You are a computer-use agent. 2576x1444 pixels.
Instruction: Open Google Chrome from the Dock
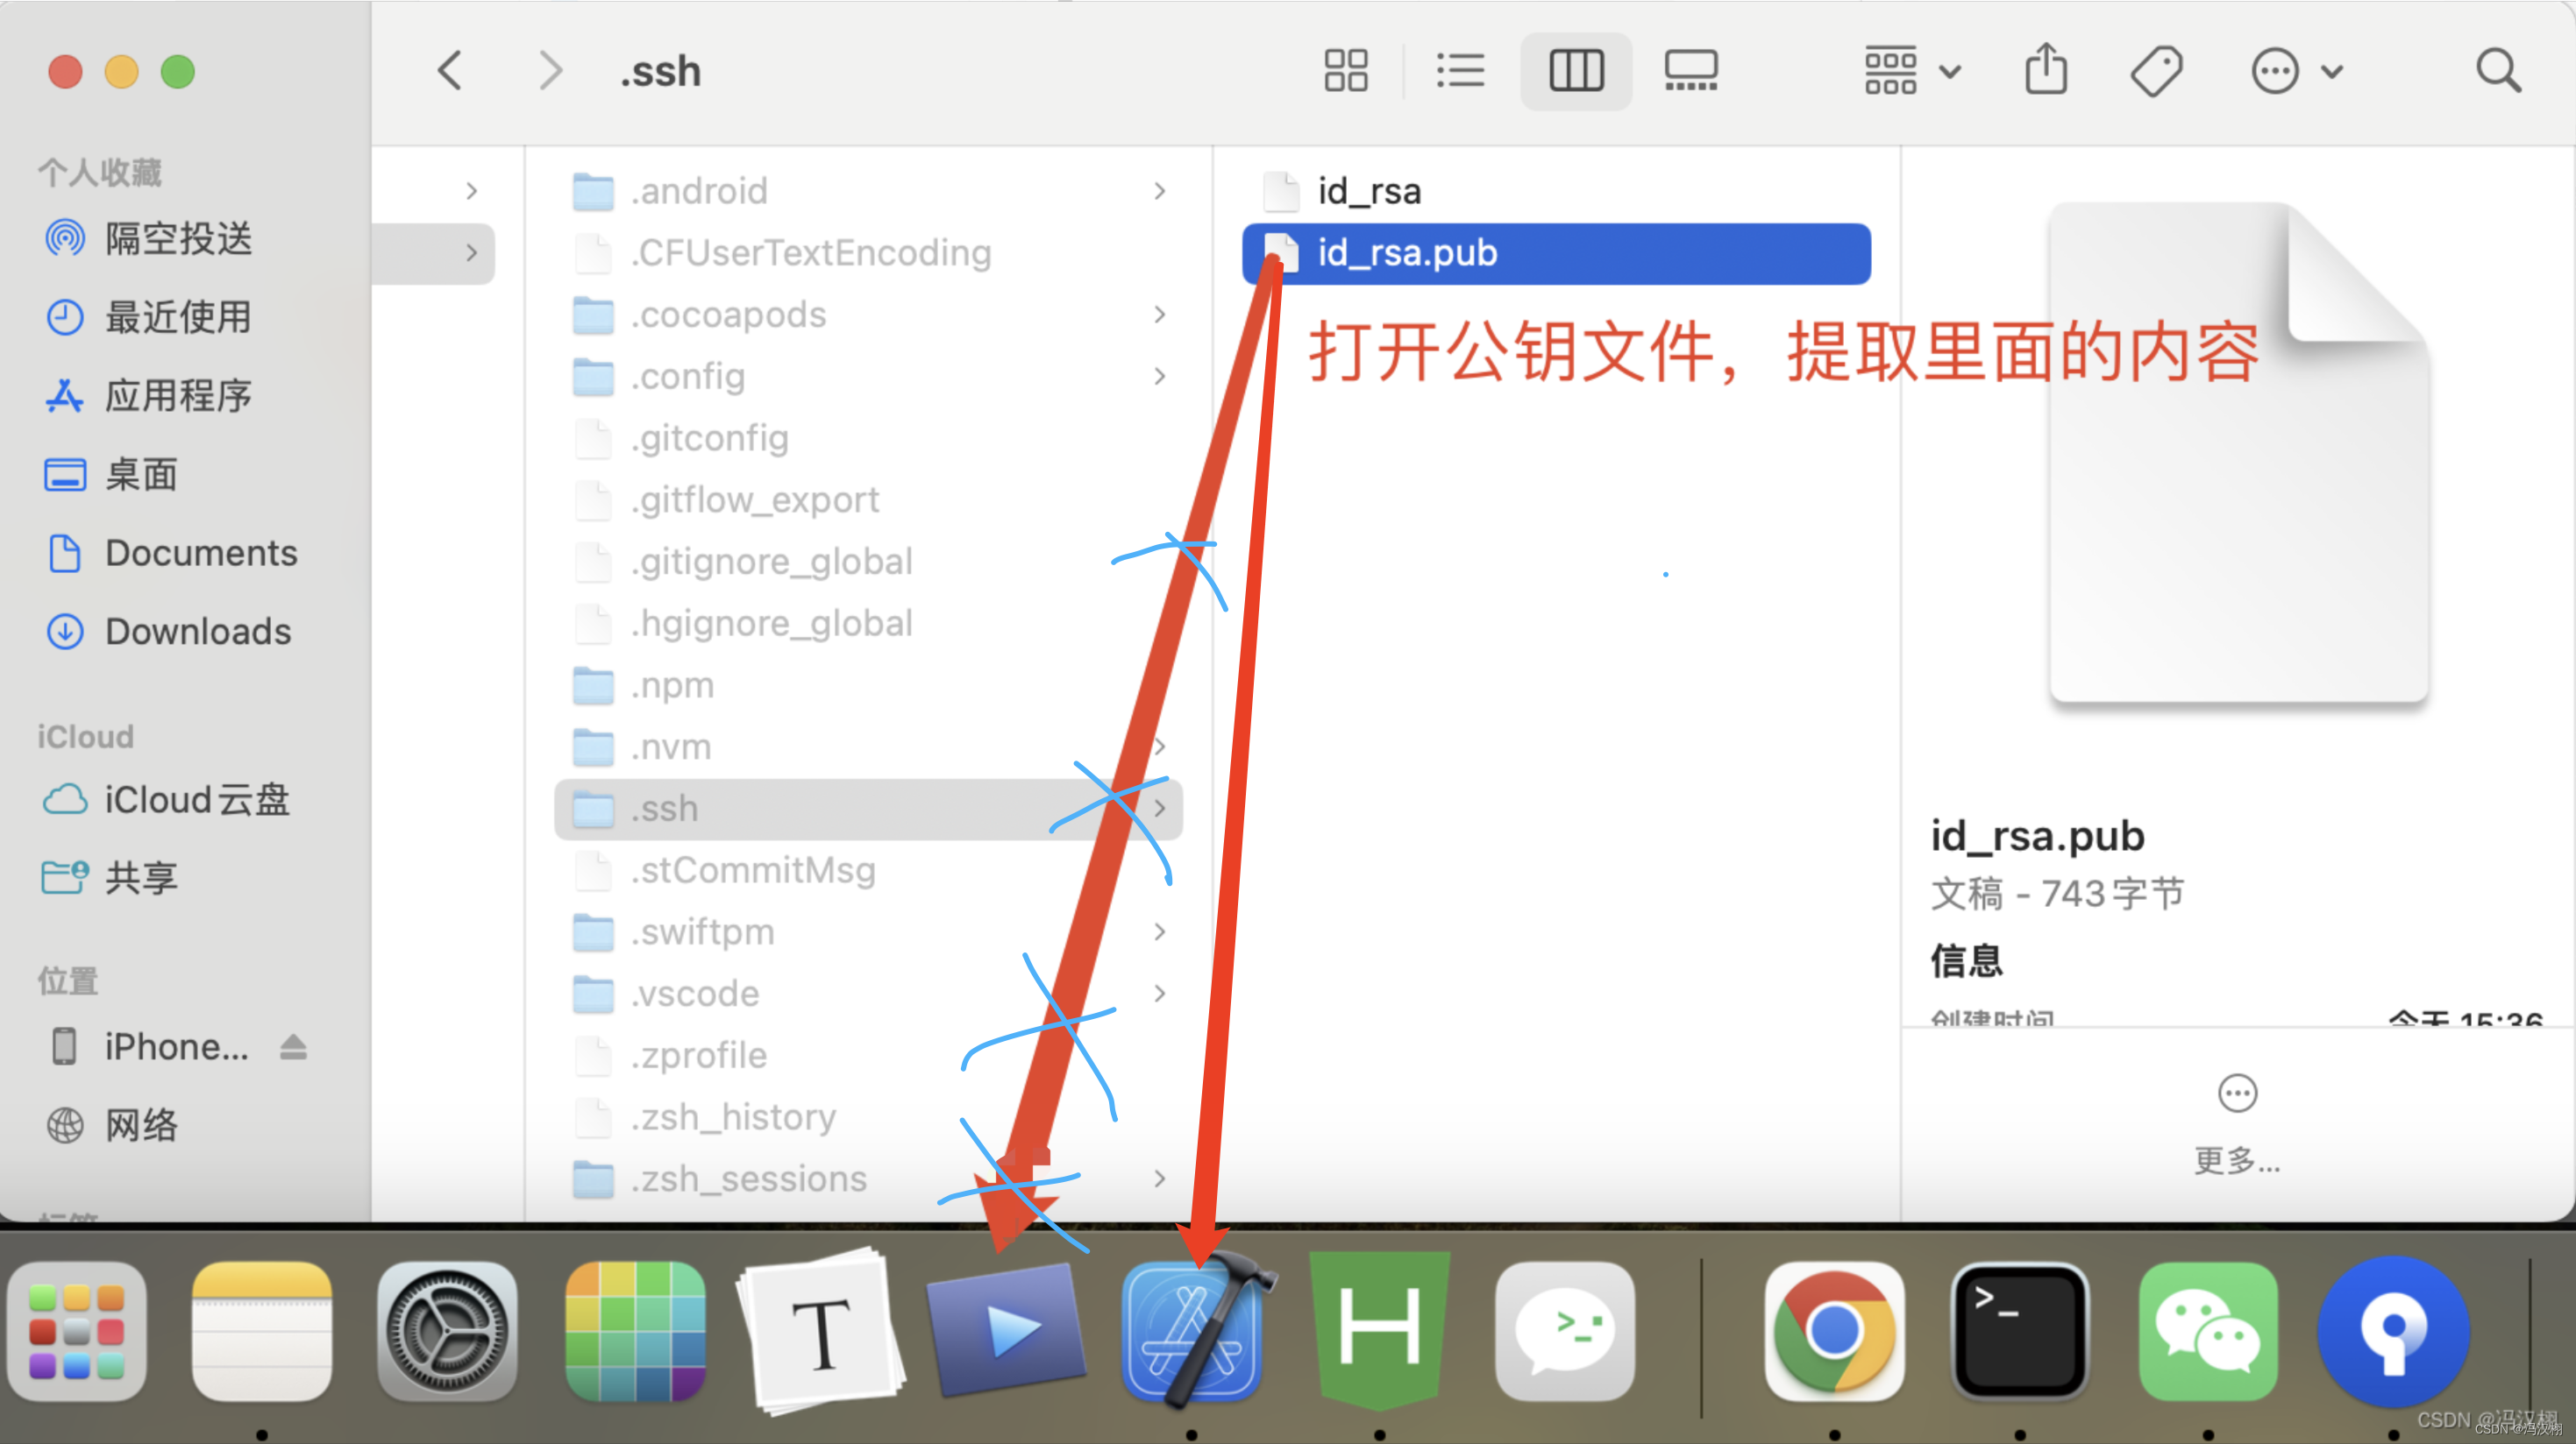click(1834, 1331)
